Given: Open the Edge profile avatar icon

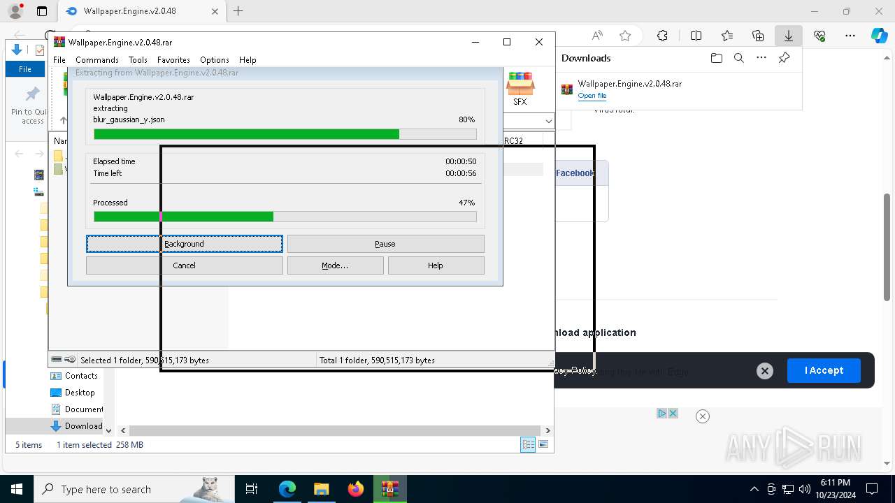Looking at the screenshot, I should pyautogui.click(x=15, y=11).
